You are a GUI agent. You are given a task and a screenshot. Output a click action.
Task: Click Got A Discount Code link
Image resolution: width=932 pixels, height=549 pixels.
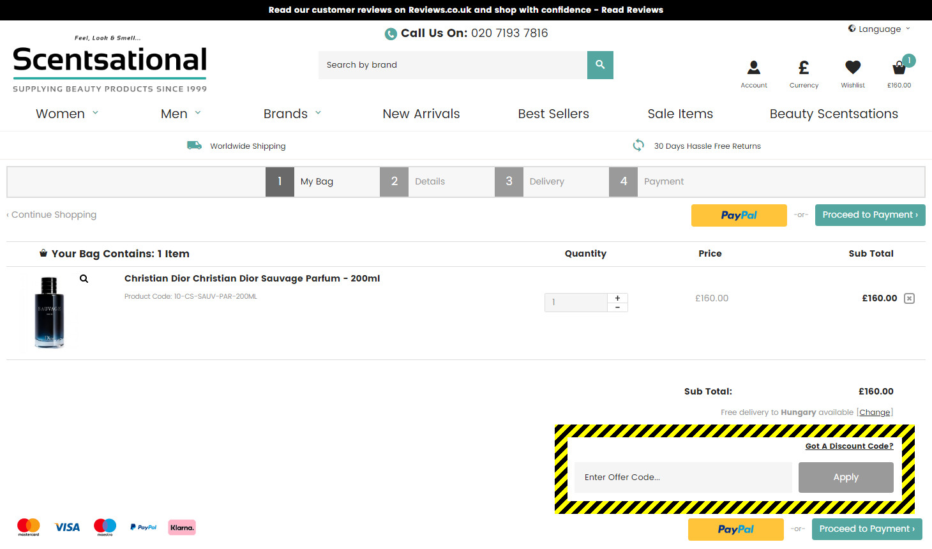coord(849,446)
